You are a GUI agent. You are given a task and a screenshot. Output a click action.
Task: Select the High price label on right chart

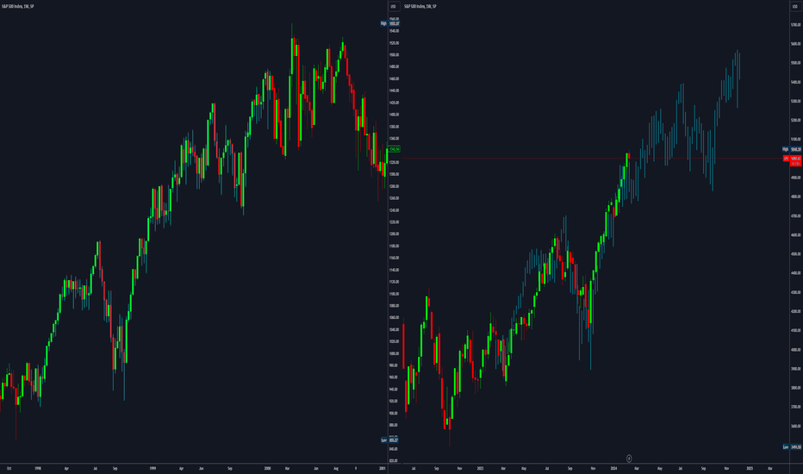(x=792, y=149)
